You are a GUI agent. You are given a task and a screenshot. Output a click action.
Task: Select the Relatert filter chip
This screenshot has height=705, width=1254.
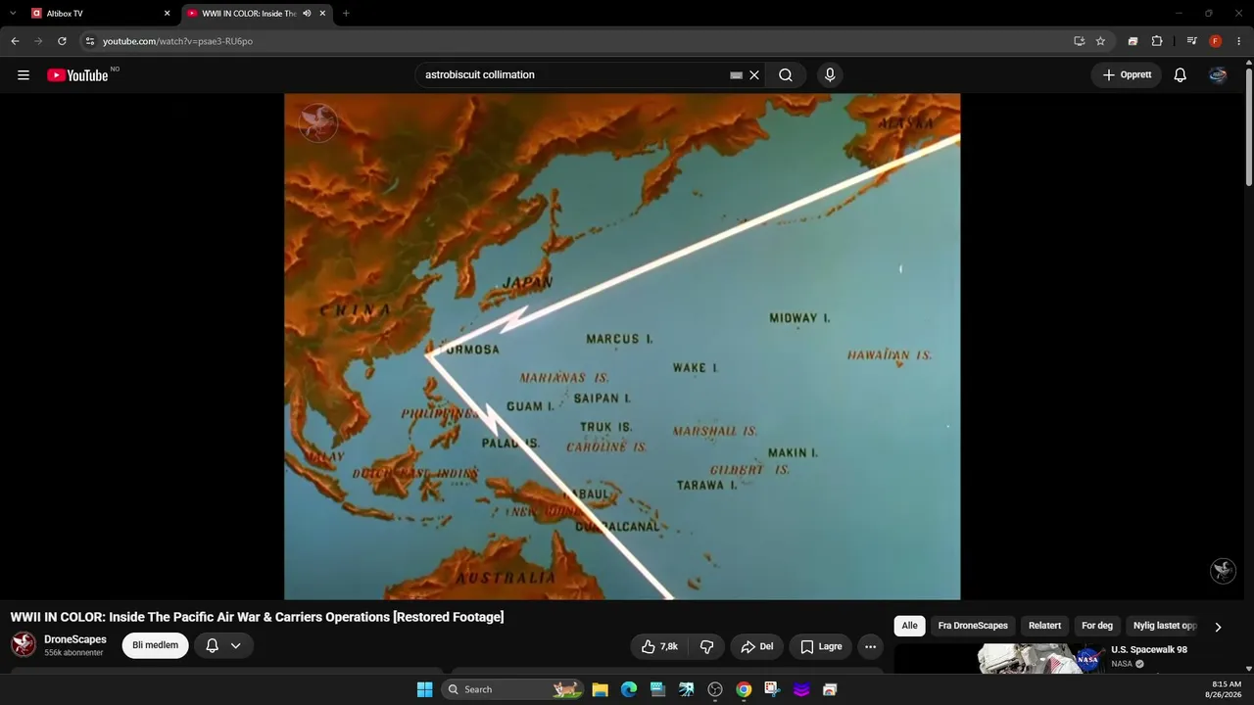(1044, 626)
